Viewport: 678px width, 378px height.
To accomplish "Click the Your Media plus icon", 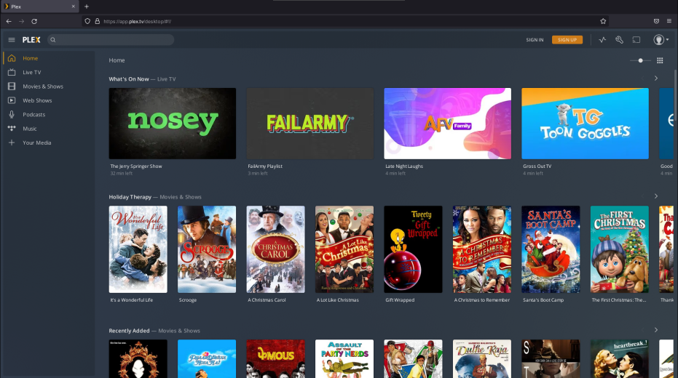I will coord(12,142).
